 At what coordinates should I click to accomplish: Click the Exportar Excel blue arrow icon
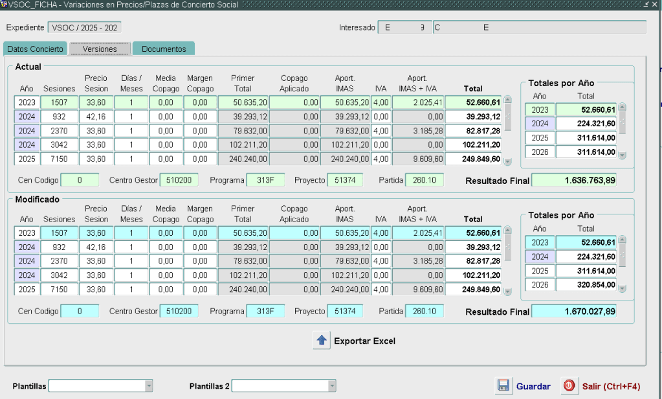pyautogui.click(x=322, y=341)
